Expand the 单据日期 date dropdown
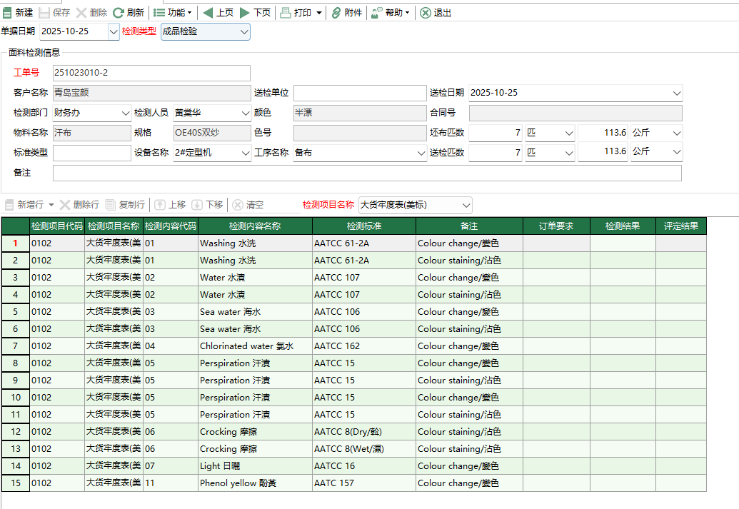The width and height of the screenshot is (739, 509). coord(113,31)
